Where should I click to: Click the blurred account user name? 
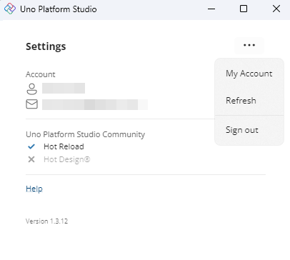click(x=64, y=88)
